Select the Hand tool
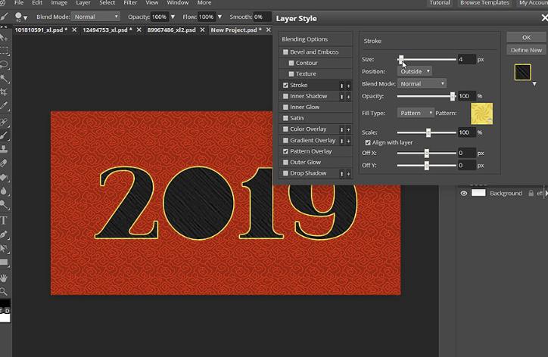The width and height of the screenshot is (548, 357). [x=4, y=278]
